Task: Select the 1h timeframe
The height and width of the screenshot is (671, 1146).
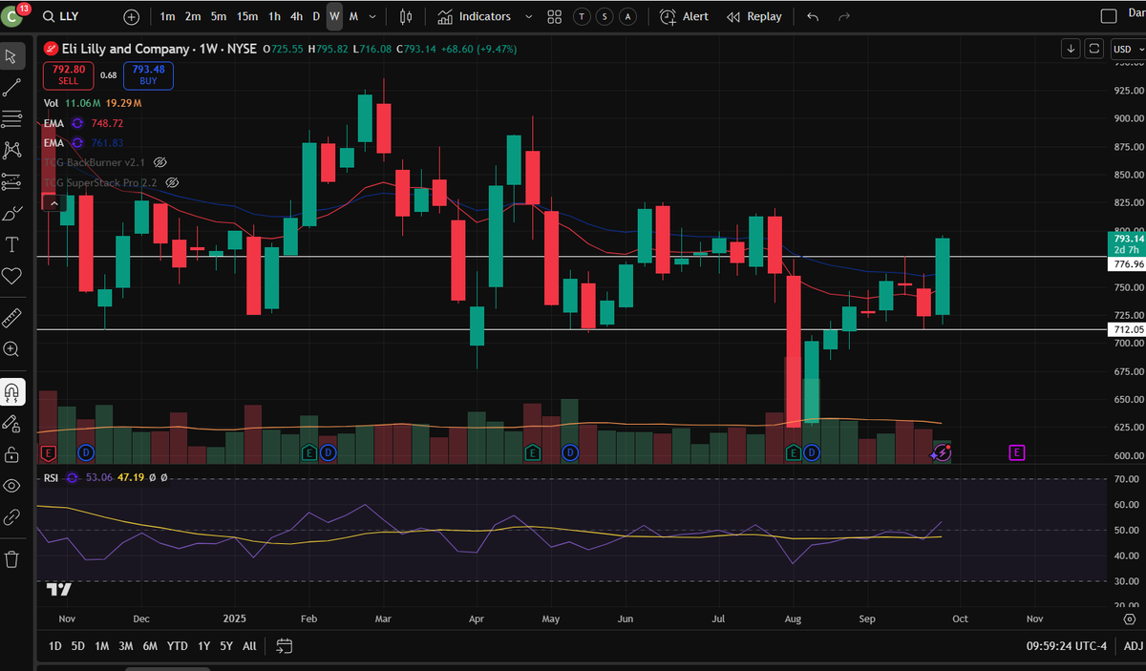Action: (x=274, y=16)
